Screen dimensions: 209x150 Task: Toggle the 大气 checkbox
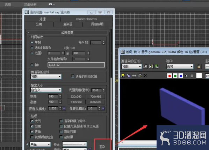click(x=32, y=121)
